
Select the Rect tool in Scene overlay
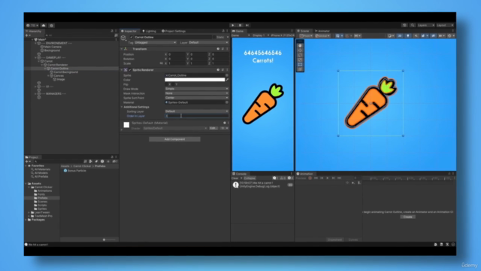click(300, 65)
